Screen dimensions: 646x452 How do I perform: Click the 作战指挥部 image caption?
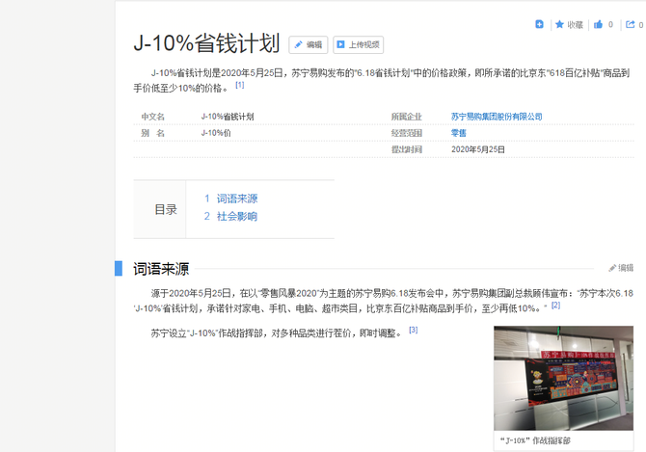[536, 440]
